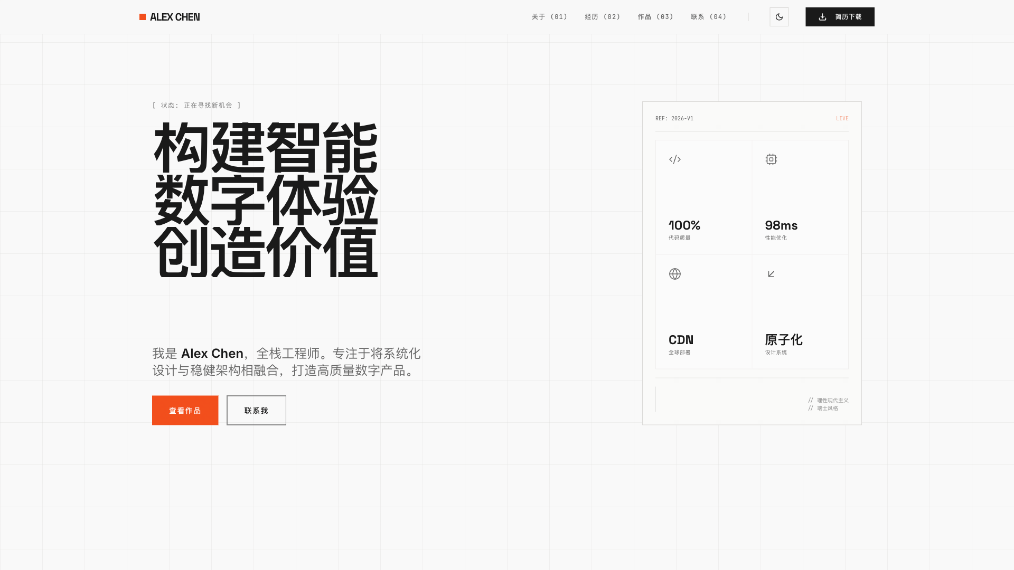Click the REF: 2026-V1 label
This screenshot has height=570, width=1014.
pos(673,118)
